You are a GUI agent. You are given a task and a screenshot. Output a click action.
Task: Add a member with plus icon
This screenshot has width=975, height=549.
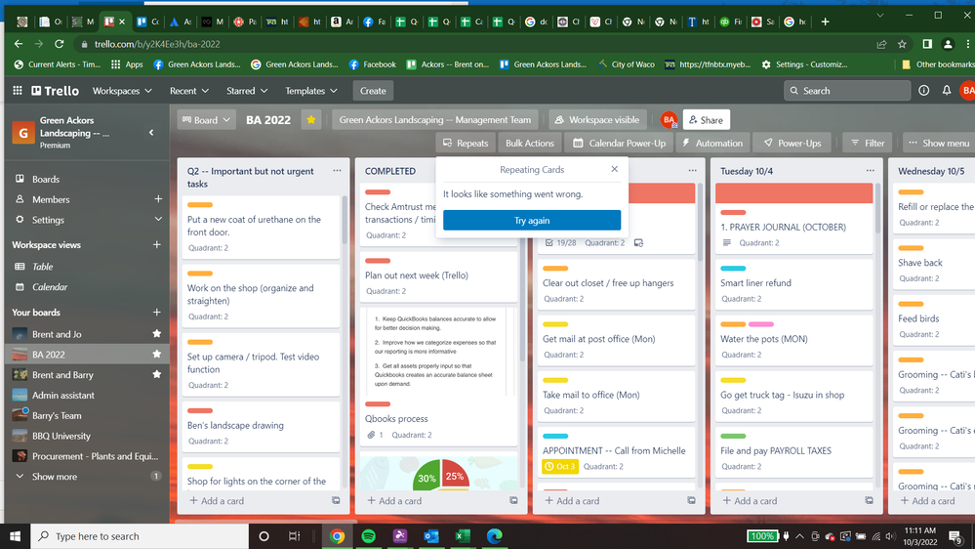[158, 199]
